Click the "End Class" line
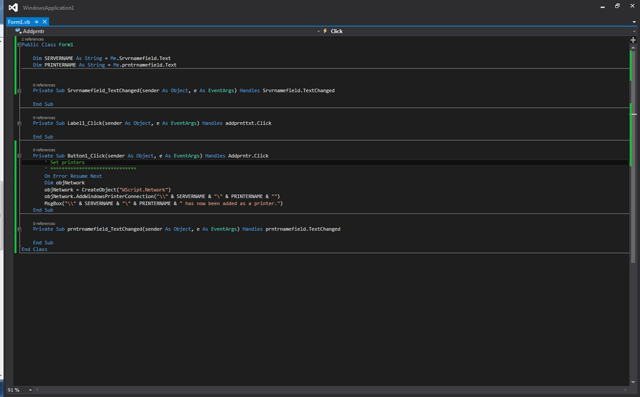The image size is (640, 397). point(35,249)
